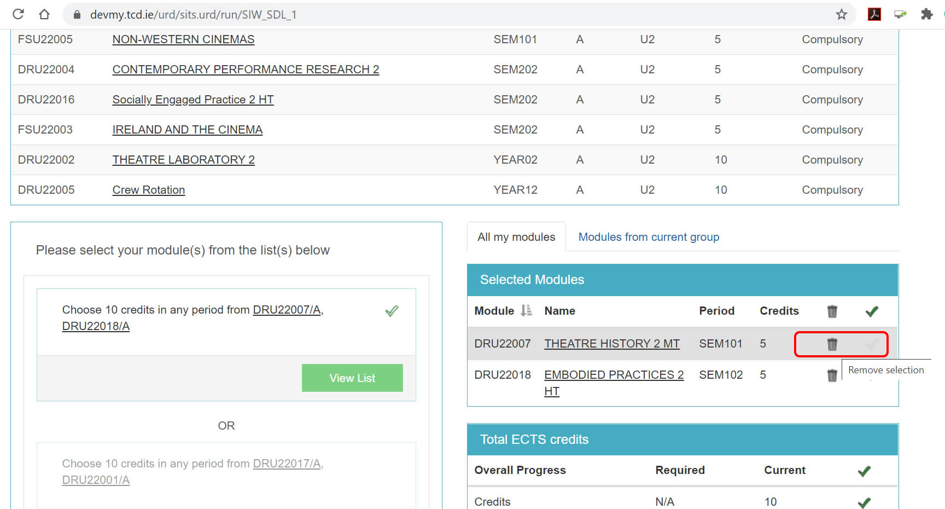Click the green tick in the Credits row
The image size is (945, 509).
point(864,502)
